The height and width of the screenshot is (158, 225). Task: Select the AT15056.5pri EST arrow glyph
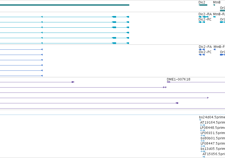204,157
